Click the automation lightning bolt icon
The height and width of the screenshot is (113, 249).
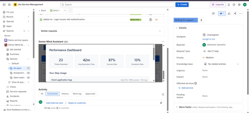(201, 20)
